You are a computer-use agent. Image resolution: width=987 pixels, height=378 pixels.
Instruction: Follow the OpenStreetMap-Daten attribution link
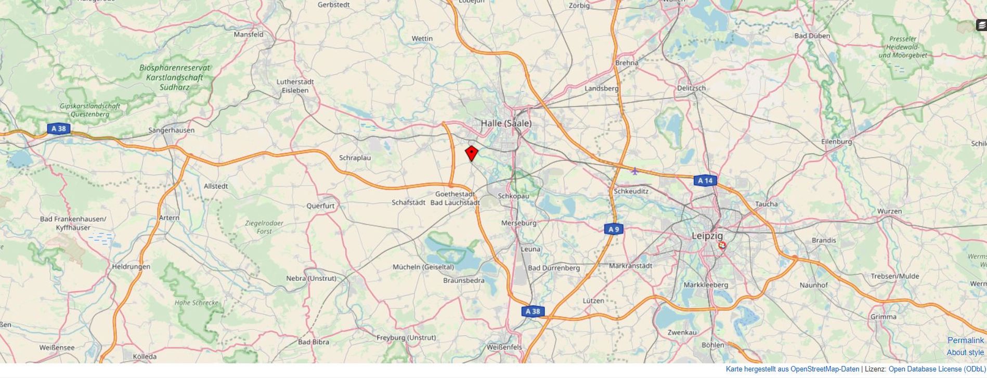[825, 369]
